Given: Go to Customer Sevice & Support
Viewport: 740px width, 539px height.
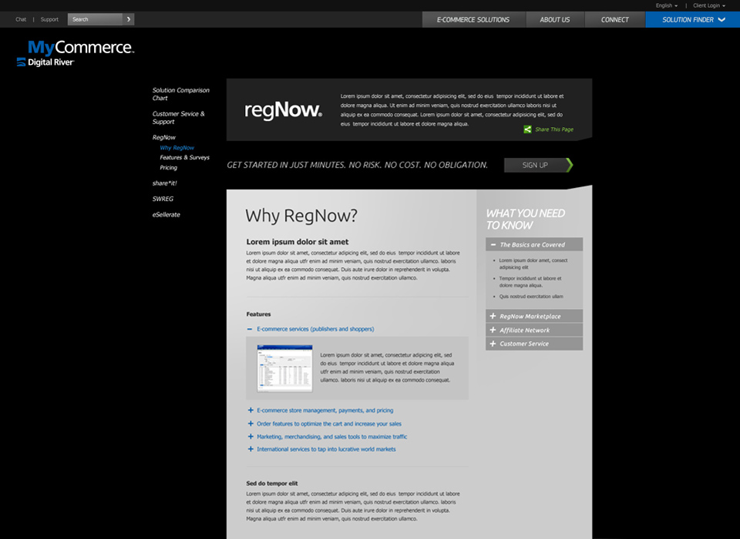Looking at the screenshot, I should pos(178,117).
